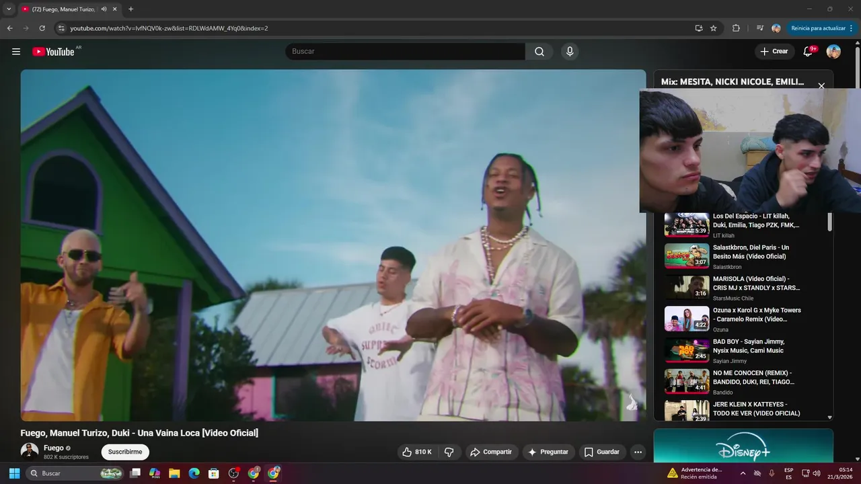Focus the YouTube Buscar search field
861x484 pixels.
pyautogui.click(x=406, y=52)
